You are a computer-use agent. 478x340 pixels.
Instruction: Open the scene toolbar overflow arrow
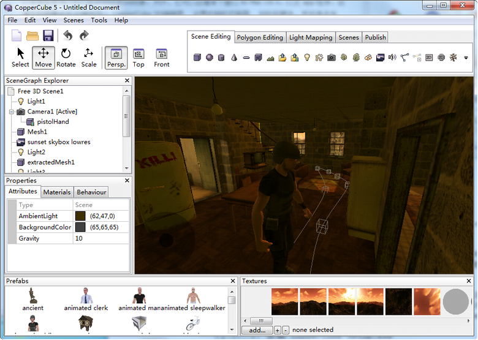[x=466, y=58]
